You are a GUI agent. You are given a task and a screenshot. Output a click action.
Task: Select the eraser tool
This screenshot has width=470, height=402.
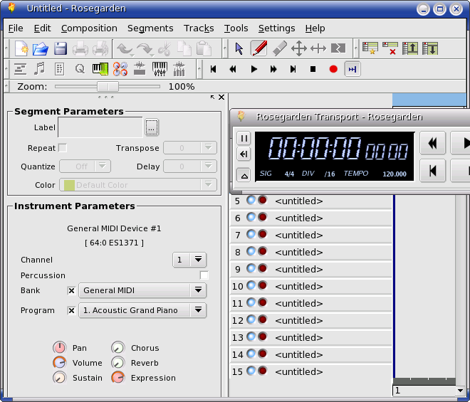pyautogui.click(x=279, y=48)
